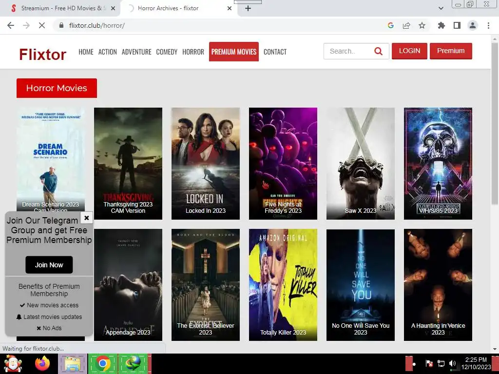The width and height of the screenshot is (499, 374).
Task: Open Dream Scenario 2023 poster
Action: point(51,159)
